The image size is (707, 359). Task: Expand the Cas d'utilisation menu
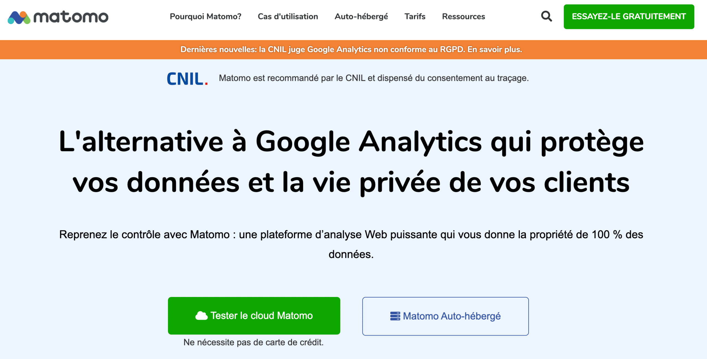coord(288,17)
